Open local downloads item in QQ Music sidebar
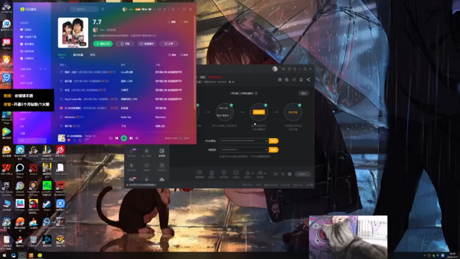 click(28, 37)
